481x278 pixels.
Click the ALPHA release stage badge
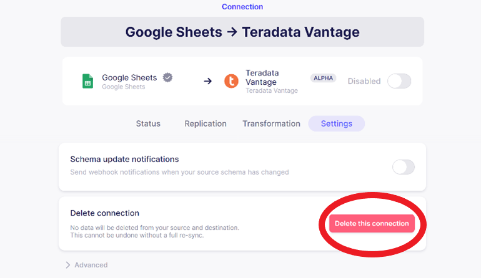click(x=323, y=78)
